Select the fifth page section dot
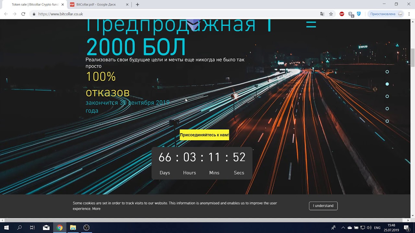This screenshot has height=233, width=415. tap(387, 121)
